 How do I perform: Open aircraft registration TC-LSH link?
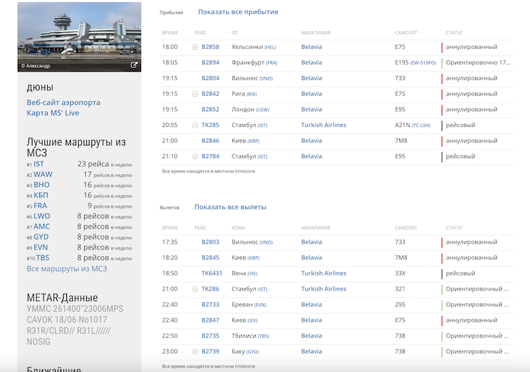[421, 125]
